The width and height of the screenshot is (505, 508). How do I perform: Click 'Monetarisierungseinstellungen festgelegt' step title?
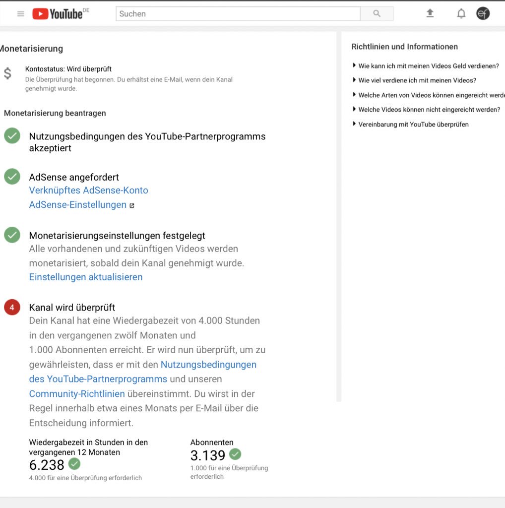[117, 236]
